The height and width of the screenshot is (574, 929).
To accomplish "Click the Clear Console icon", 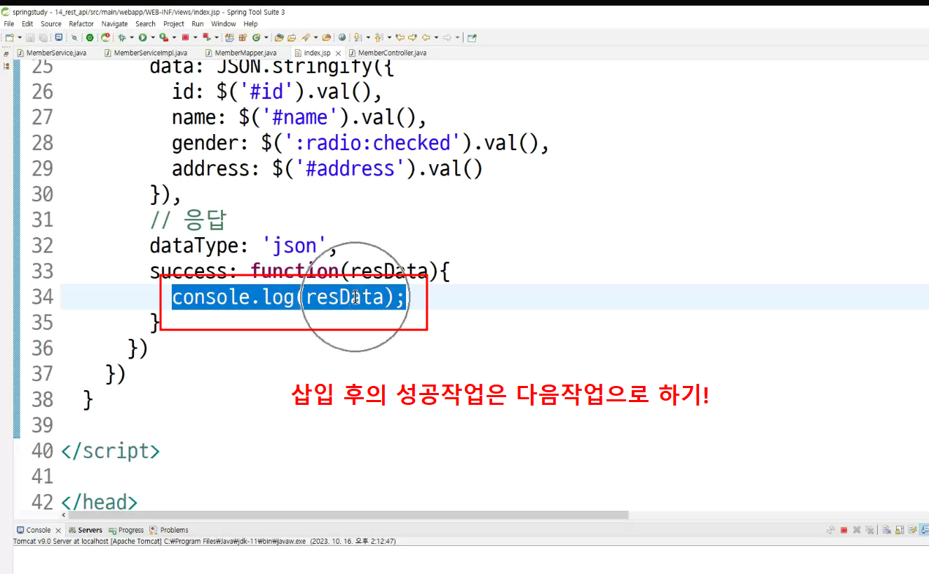I will click(x=887, y=530).
